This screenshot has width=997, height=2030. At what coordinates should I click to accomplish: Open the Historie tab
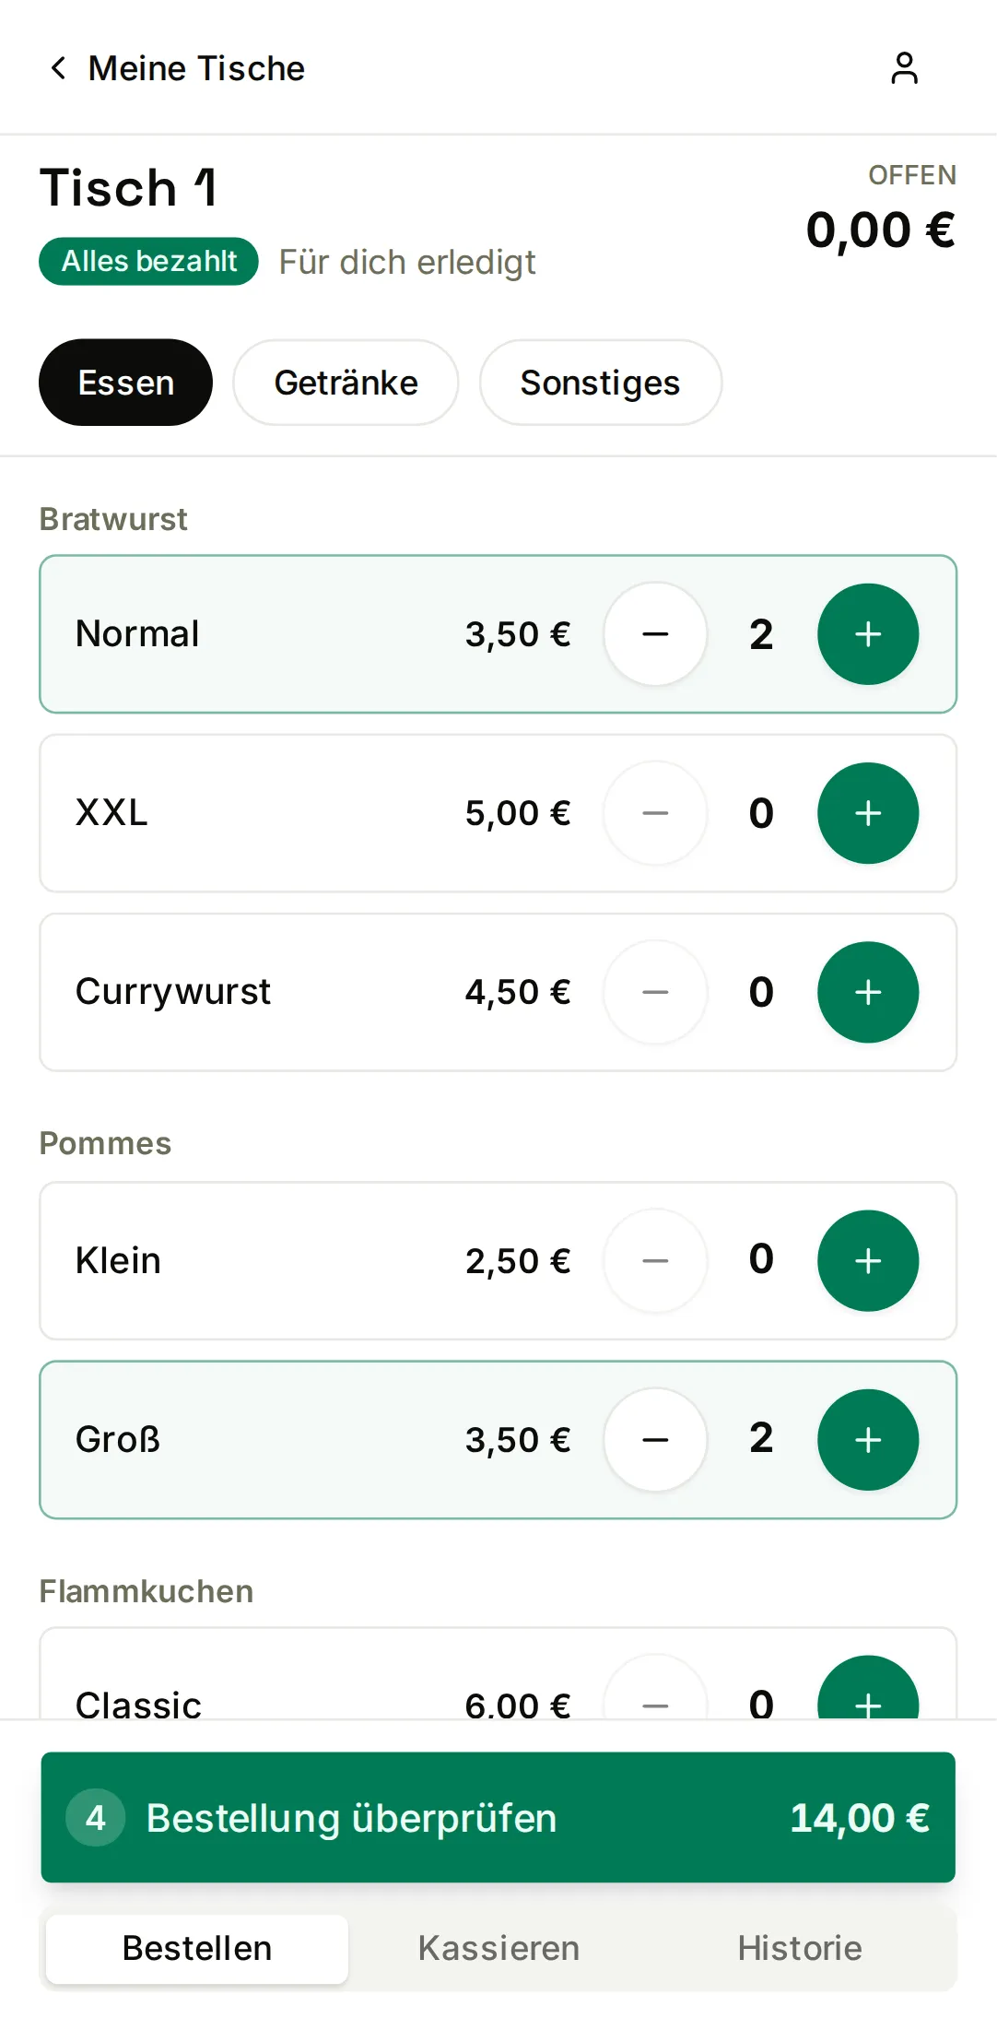(x=800, y=1948)
